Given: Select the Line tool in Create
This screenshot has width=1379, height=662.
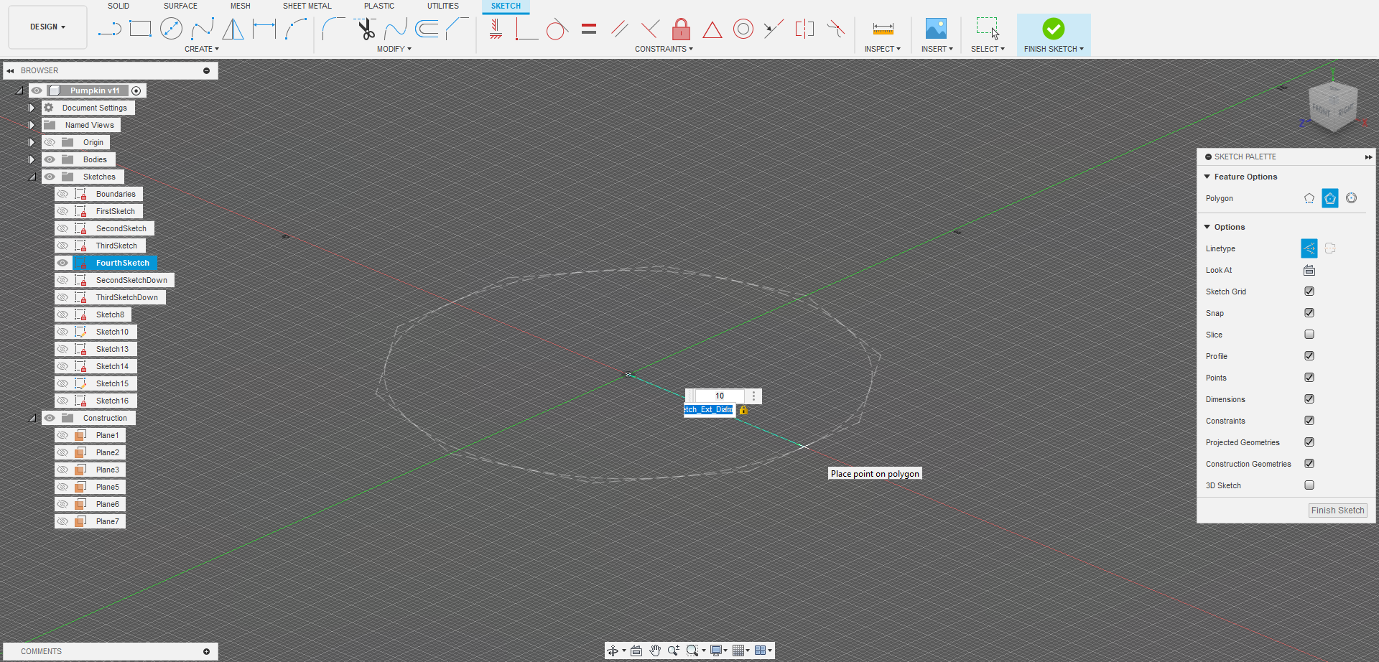Looking at the screenshot, I should tap(109, 29).
